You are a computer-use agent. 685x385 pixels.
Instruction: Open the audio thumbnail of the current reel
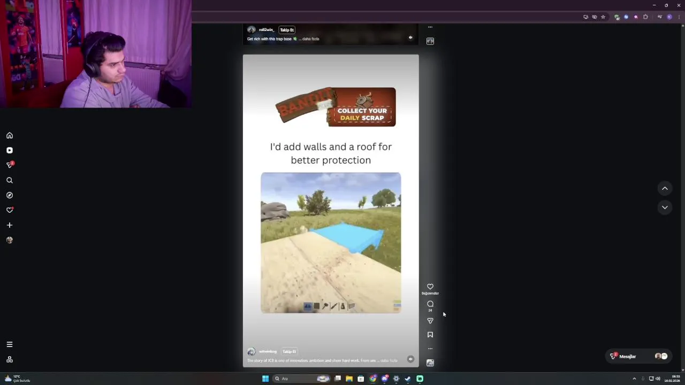pos(430,363)
